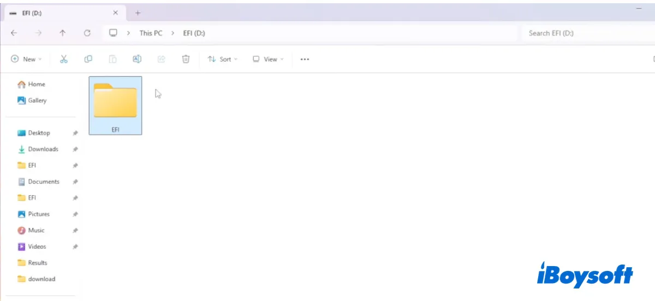The height and width of the screenshot is (301, 655).
Task: Close the EFI (D:) tab
Action: coord(115,13)
